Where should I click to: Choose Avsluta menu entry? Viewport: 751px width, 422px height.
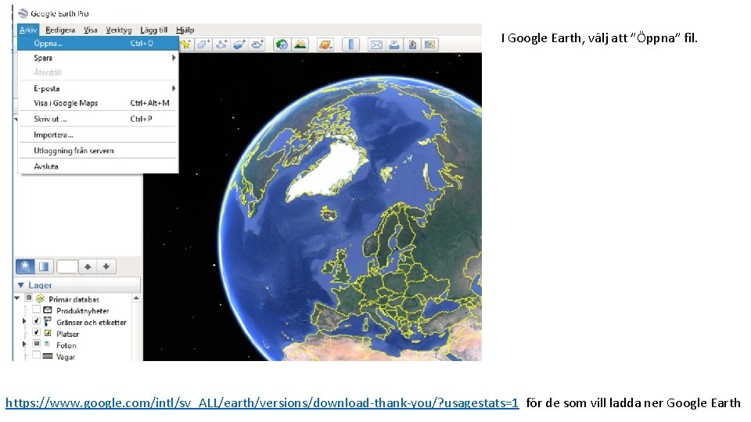(98, 166)
